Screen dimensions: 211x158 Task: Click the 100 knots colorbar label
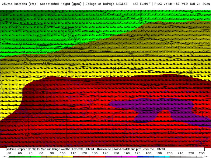click(x=63, y=153)
